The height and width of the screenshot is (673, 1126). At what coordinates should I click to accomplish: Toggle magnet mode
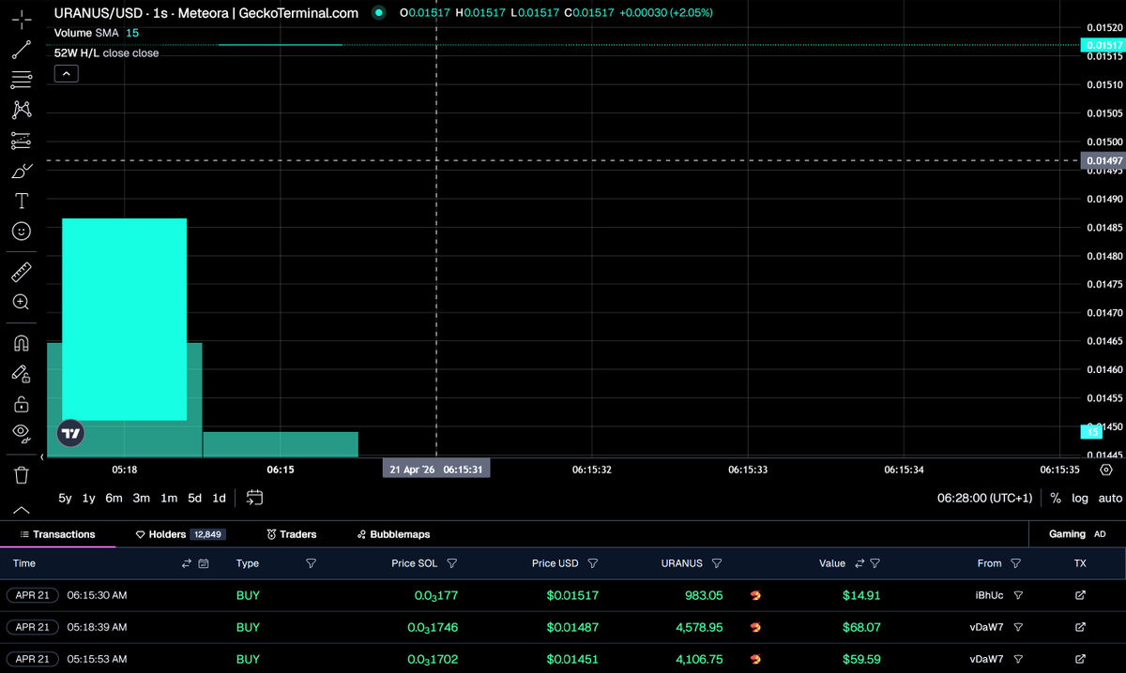(x=21, y=343)
